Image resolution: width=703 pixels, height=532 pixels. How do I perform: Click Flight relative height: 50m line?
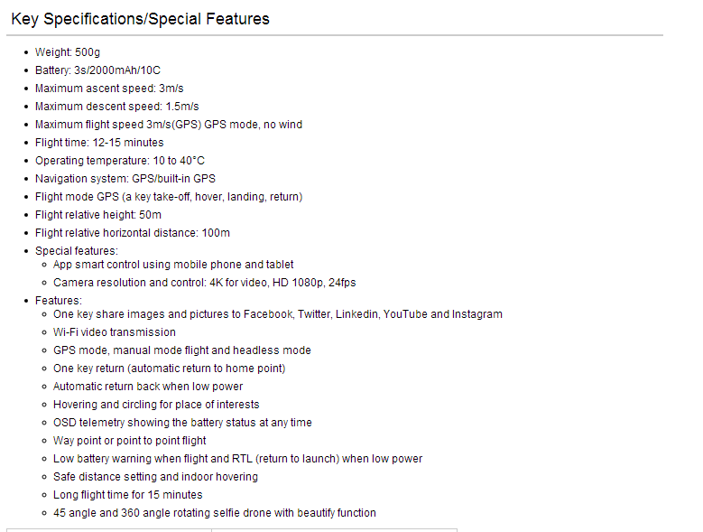tap(98, 215)
